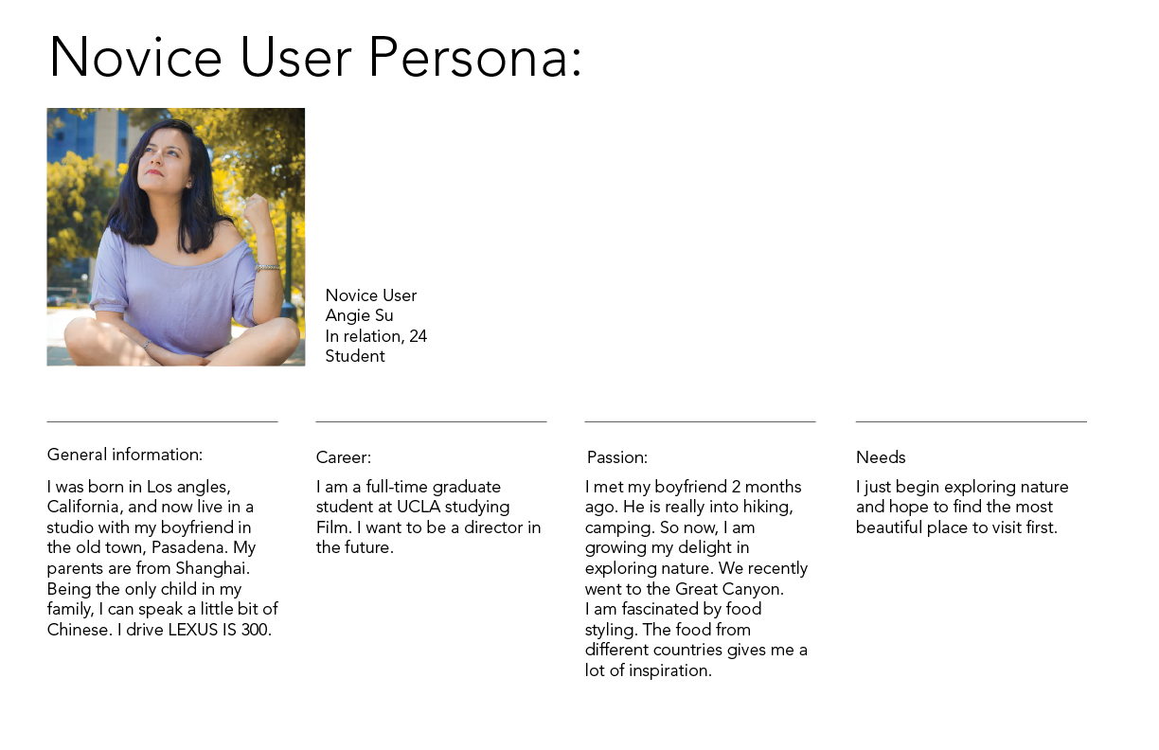The width and height of the screenshot is (1159, 750).
Task: Select the Passion heading
Action: pyautogui.click(x=617, y=458)
